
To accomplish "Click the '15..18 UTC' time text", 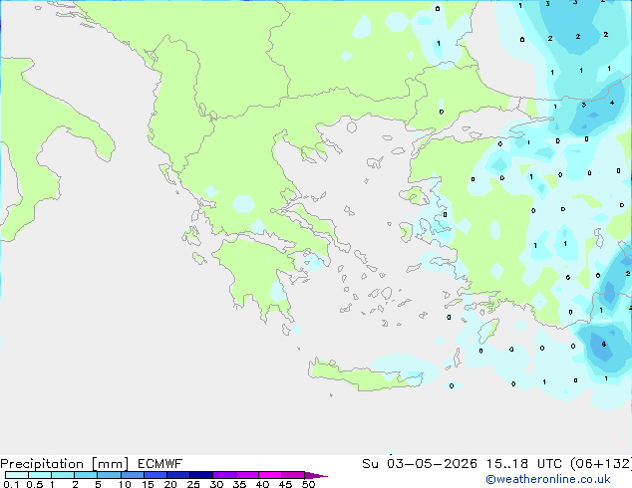I will coord(524,463).
